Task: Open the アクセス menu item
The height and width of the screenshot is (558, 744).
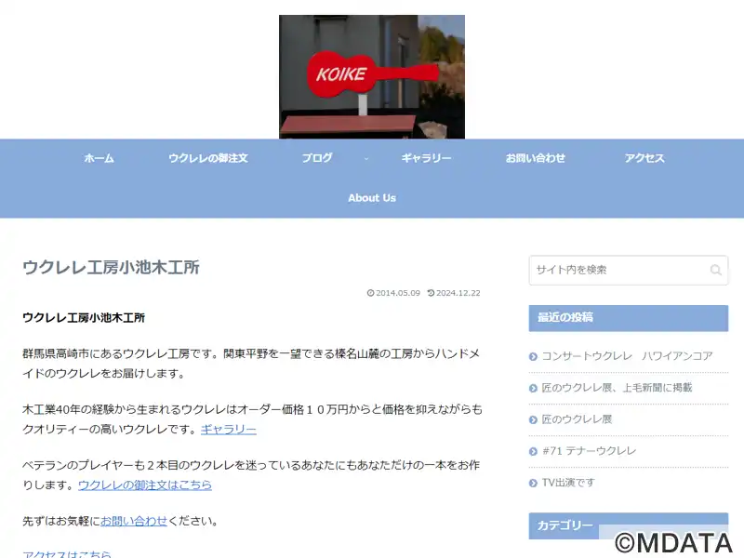Action: tap(644, 158)
